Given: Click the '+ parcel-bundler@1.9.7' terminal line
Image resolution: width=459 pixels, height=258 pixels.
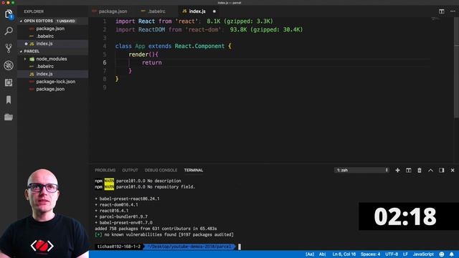Looking at the screenshot, I should pyautogui.click(x=121, y=216).
